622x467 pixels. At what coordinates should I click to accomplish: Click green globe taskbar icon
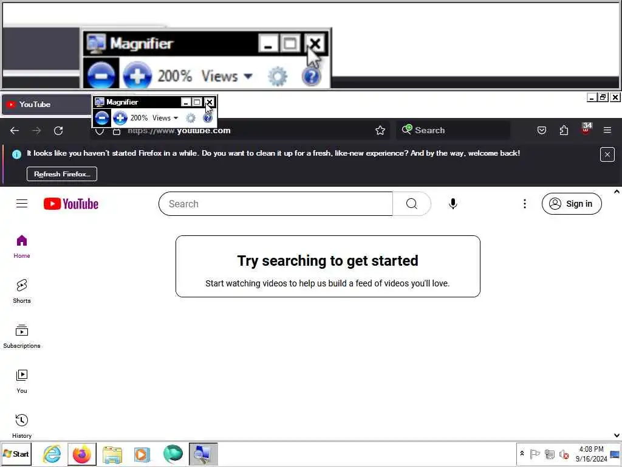(173, 454)
